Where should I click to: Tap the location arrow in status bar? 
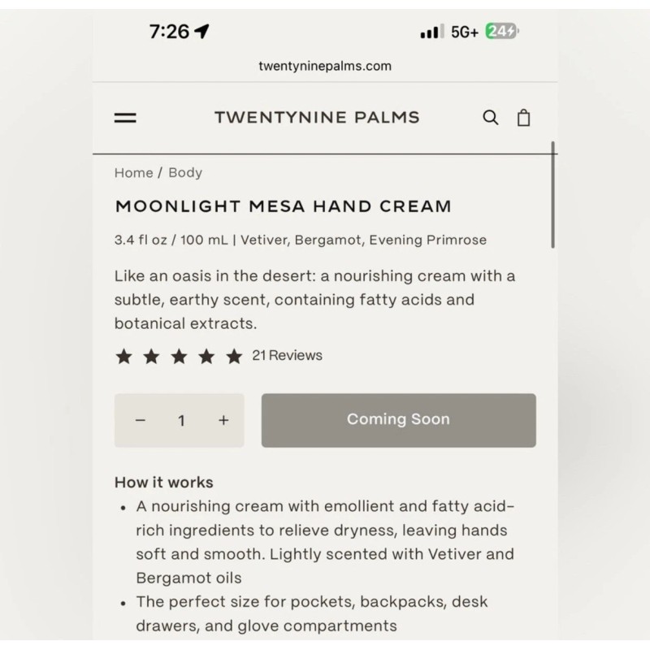(202, 32)
